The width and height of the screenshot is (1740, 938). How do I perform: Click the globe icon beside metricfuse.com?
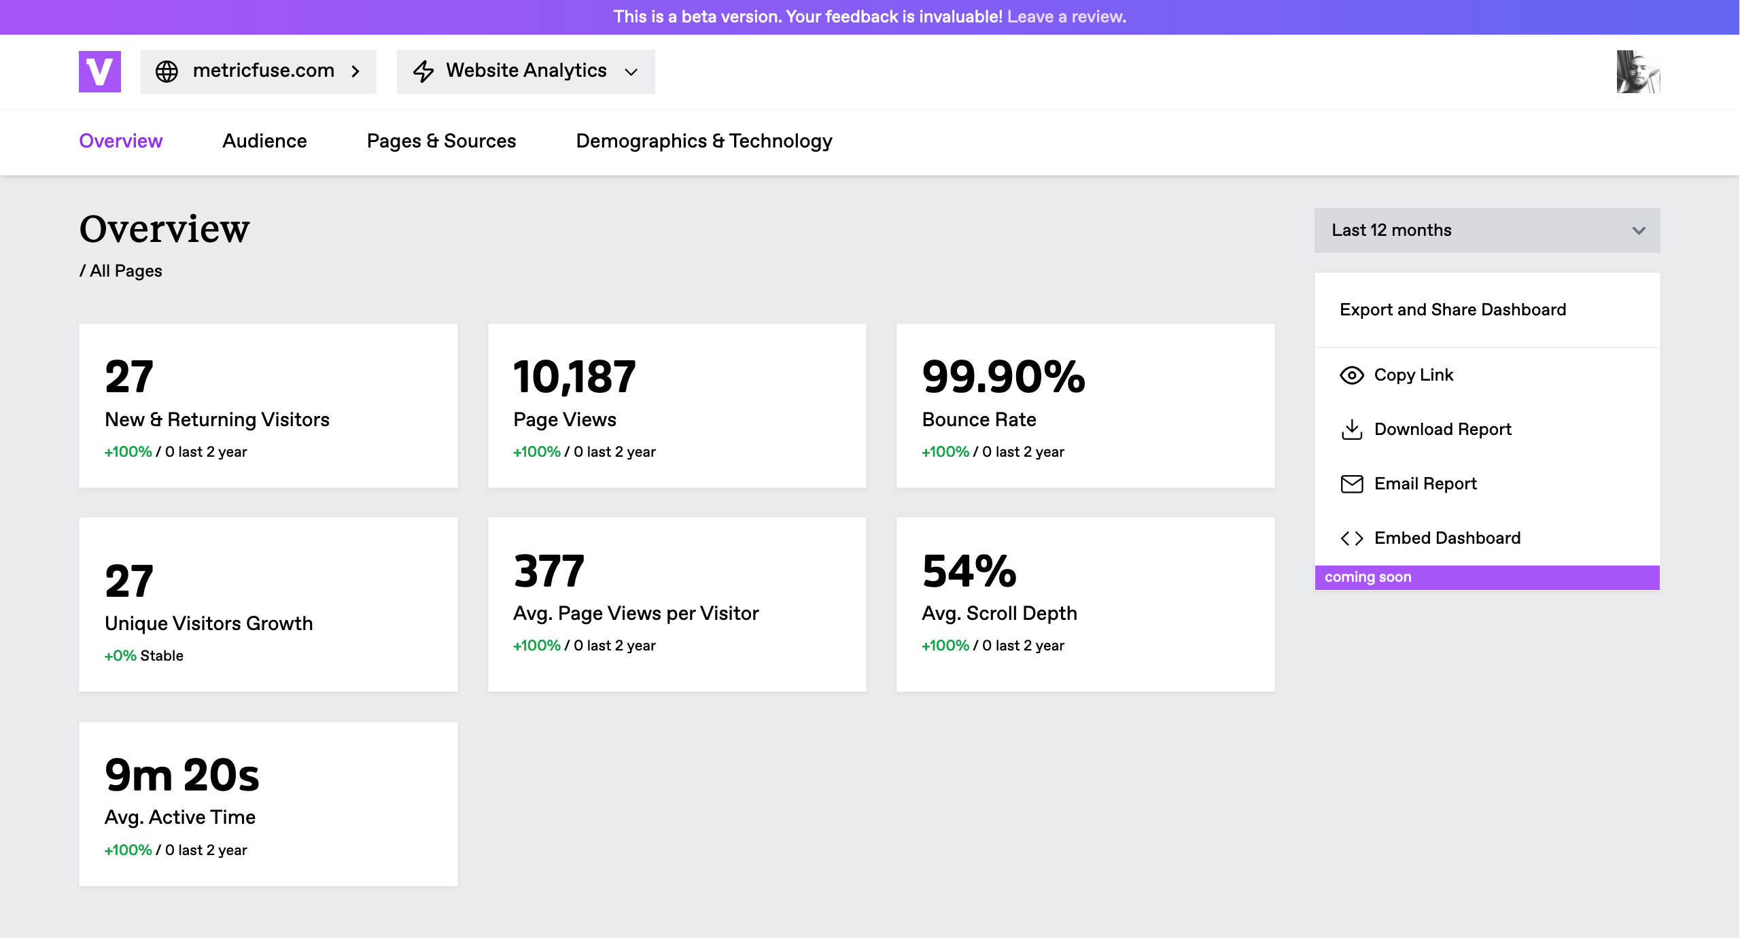[x=167, y=71]
